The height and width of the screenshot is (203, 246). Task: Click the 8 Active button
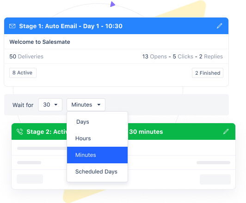pos(23,73)
